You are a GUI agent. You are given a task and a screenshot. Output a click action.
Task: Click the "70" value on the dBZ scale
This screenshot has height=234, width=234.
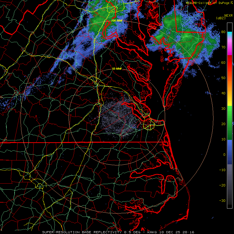[x=223, y=47]
